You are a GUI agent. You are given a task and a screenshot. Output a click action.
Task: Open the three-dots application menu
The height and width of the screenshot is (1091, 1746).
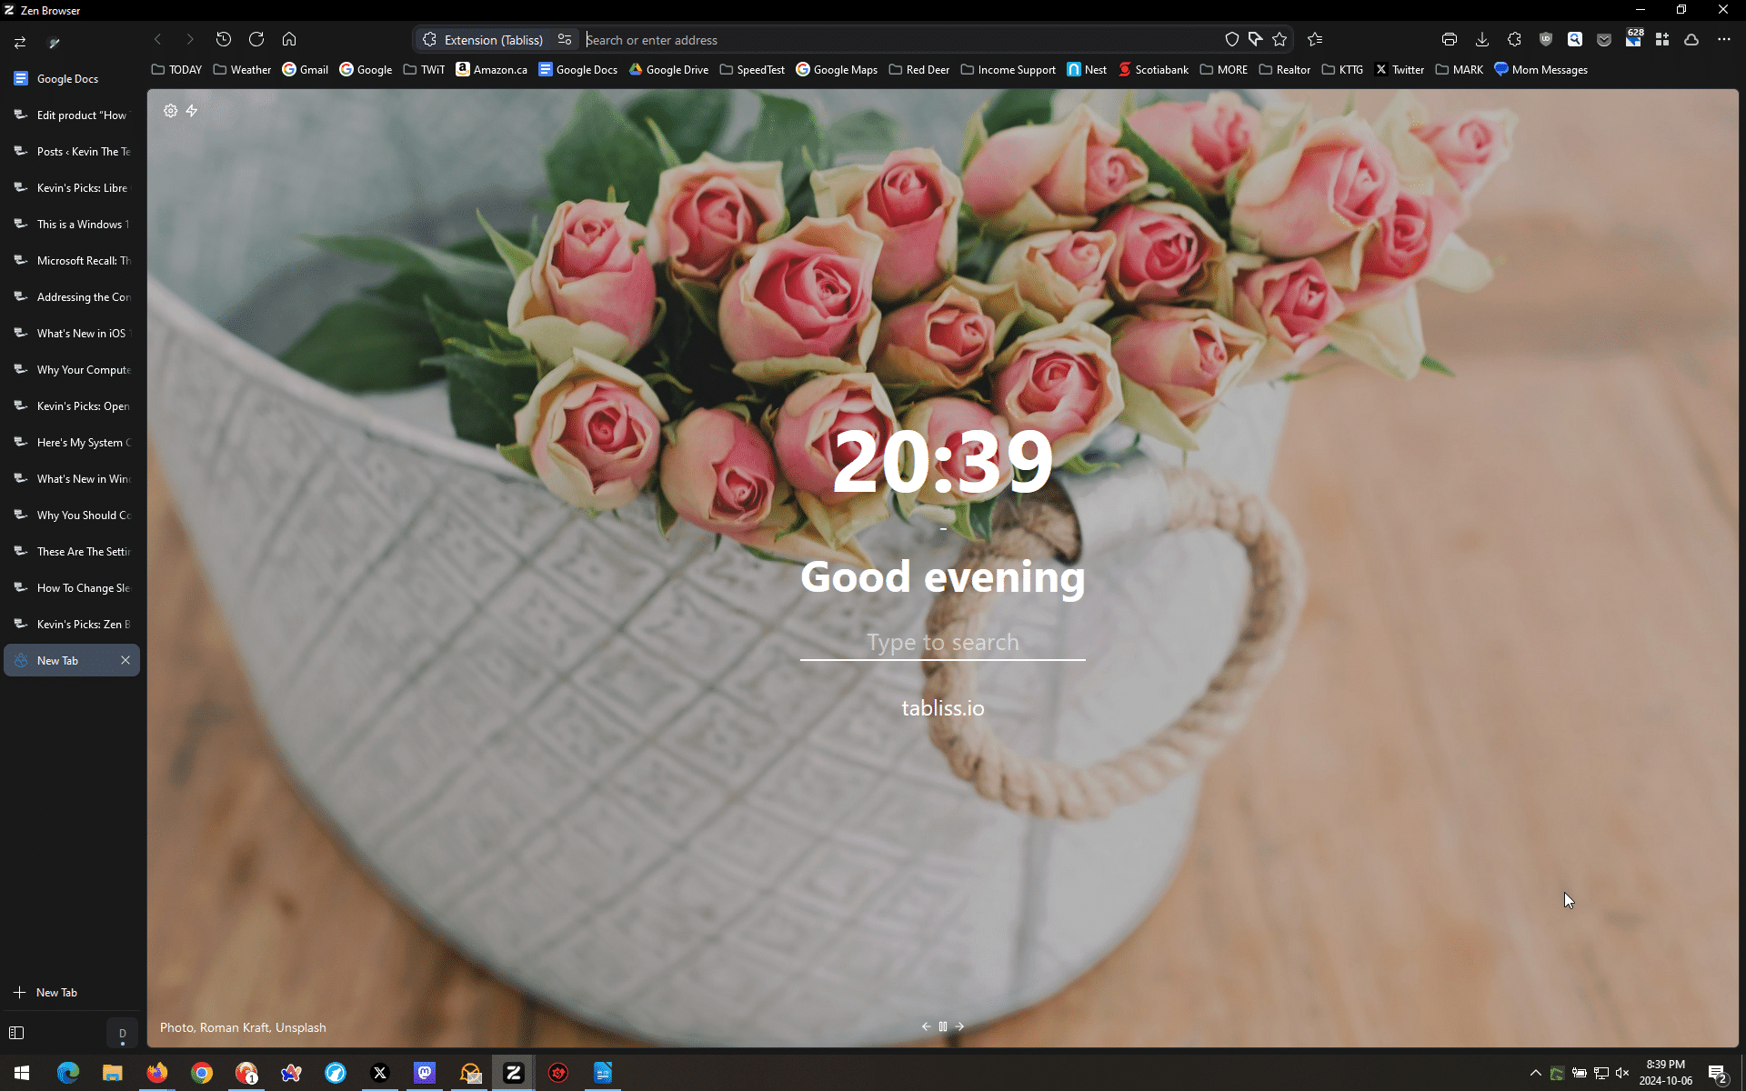(x=1723, y=39)
